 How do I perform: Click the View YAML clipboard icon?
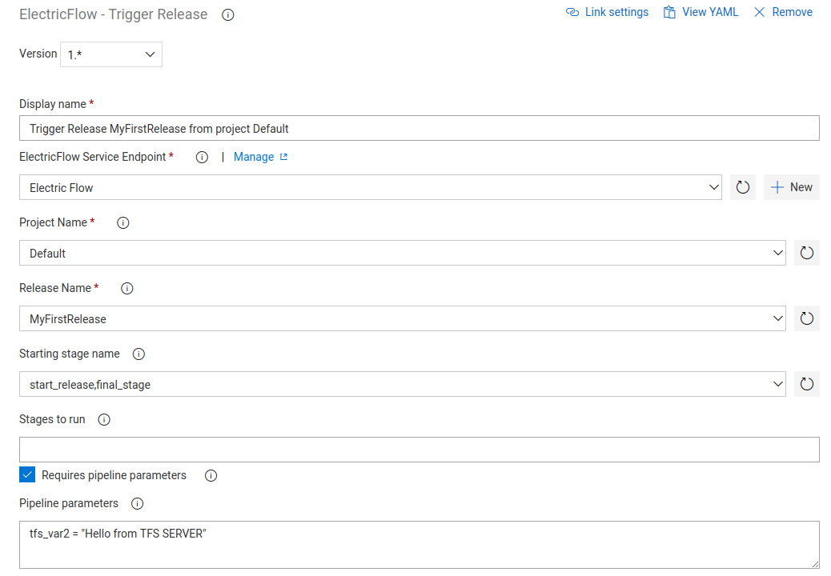point(669,12)
